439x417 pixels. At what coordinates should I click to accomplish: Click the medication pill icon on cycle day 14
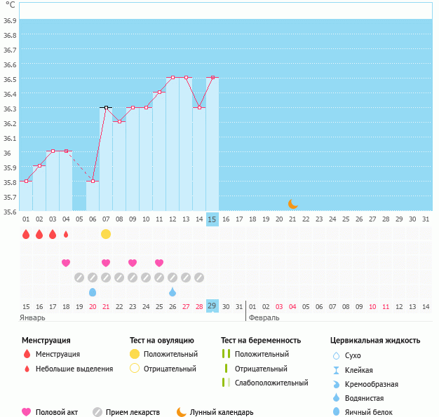(199, 278)
